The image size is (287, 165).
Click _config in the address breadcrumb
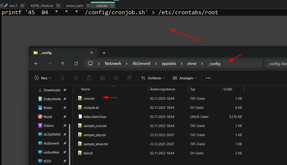[x=214, y=64]
